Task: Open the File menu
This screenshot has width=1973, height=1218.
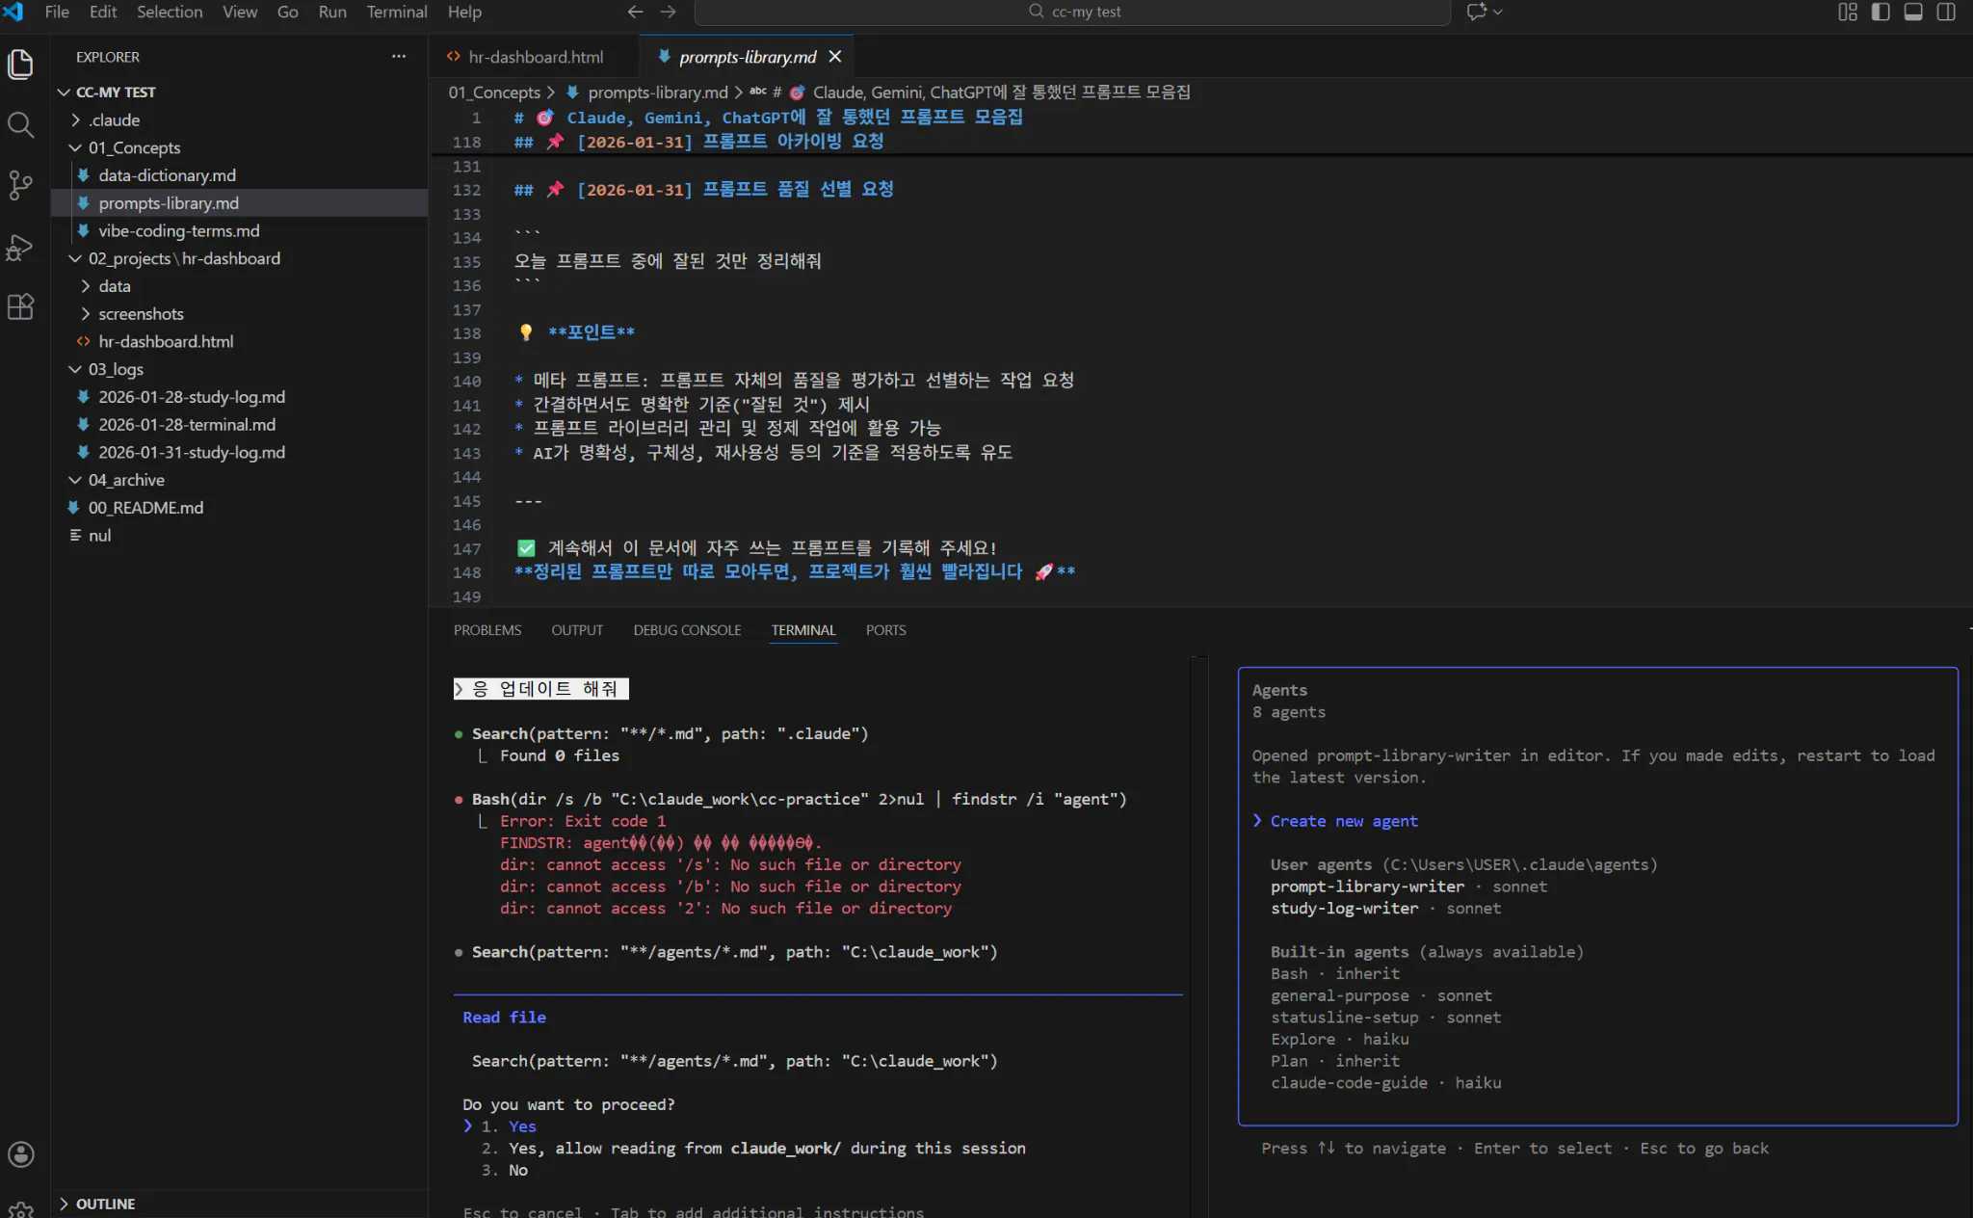Action: (x=57, y=12)
